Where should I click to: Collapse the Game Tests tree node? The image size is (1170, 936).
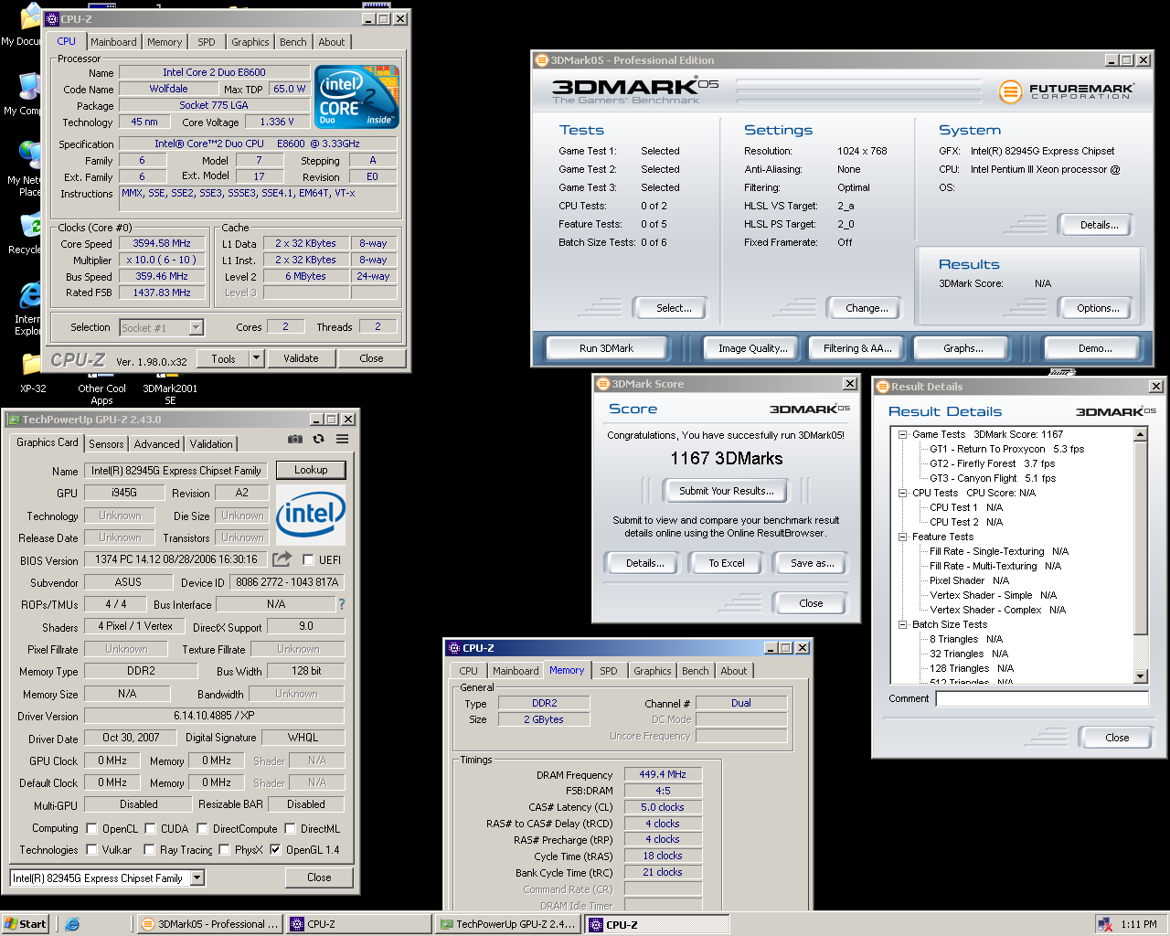pyautogui.click(x=902, y=435)
